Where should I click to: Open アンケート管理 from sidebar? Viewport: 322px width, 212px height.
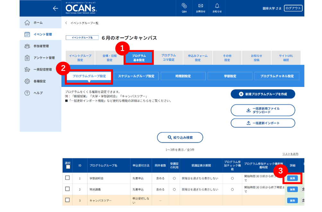pos(40,58)
